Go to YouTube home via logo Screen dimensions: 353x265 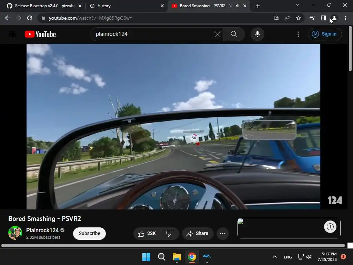point(40,34)
